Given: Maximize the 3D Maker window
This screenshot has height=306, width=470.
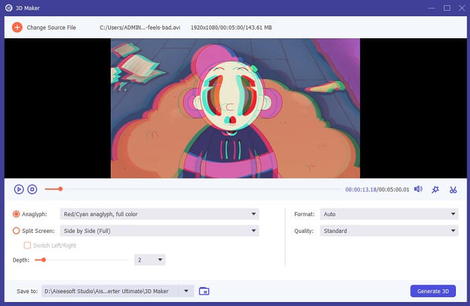Looking at the screenshot, I should pos(447,8).
